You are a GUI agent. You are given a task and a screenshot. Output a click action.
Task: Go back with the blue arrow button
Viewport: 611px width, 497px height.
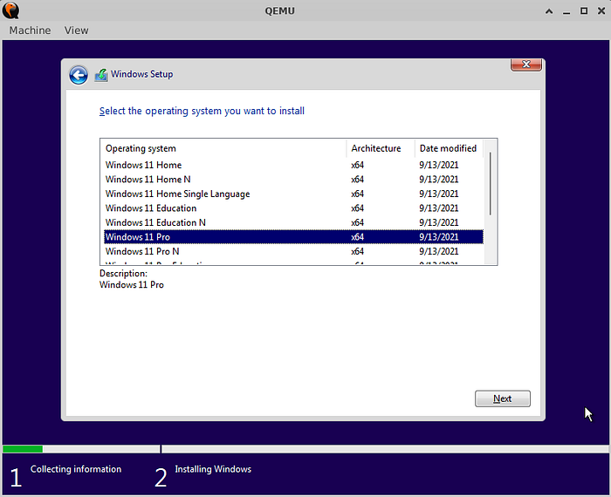(x=79, y=75)
